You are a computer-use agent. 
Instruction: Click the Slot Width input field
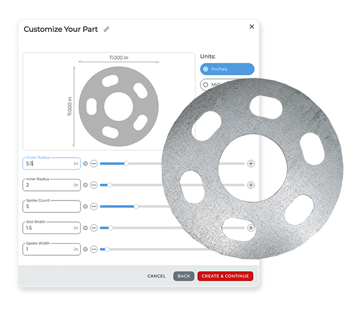pos(52,228)
